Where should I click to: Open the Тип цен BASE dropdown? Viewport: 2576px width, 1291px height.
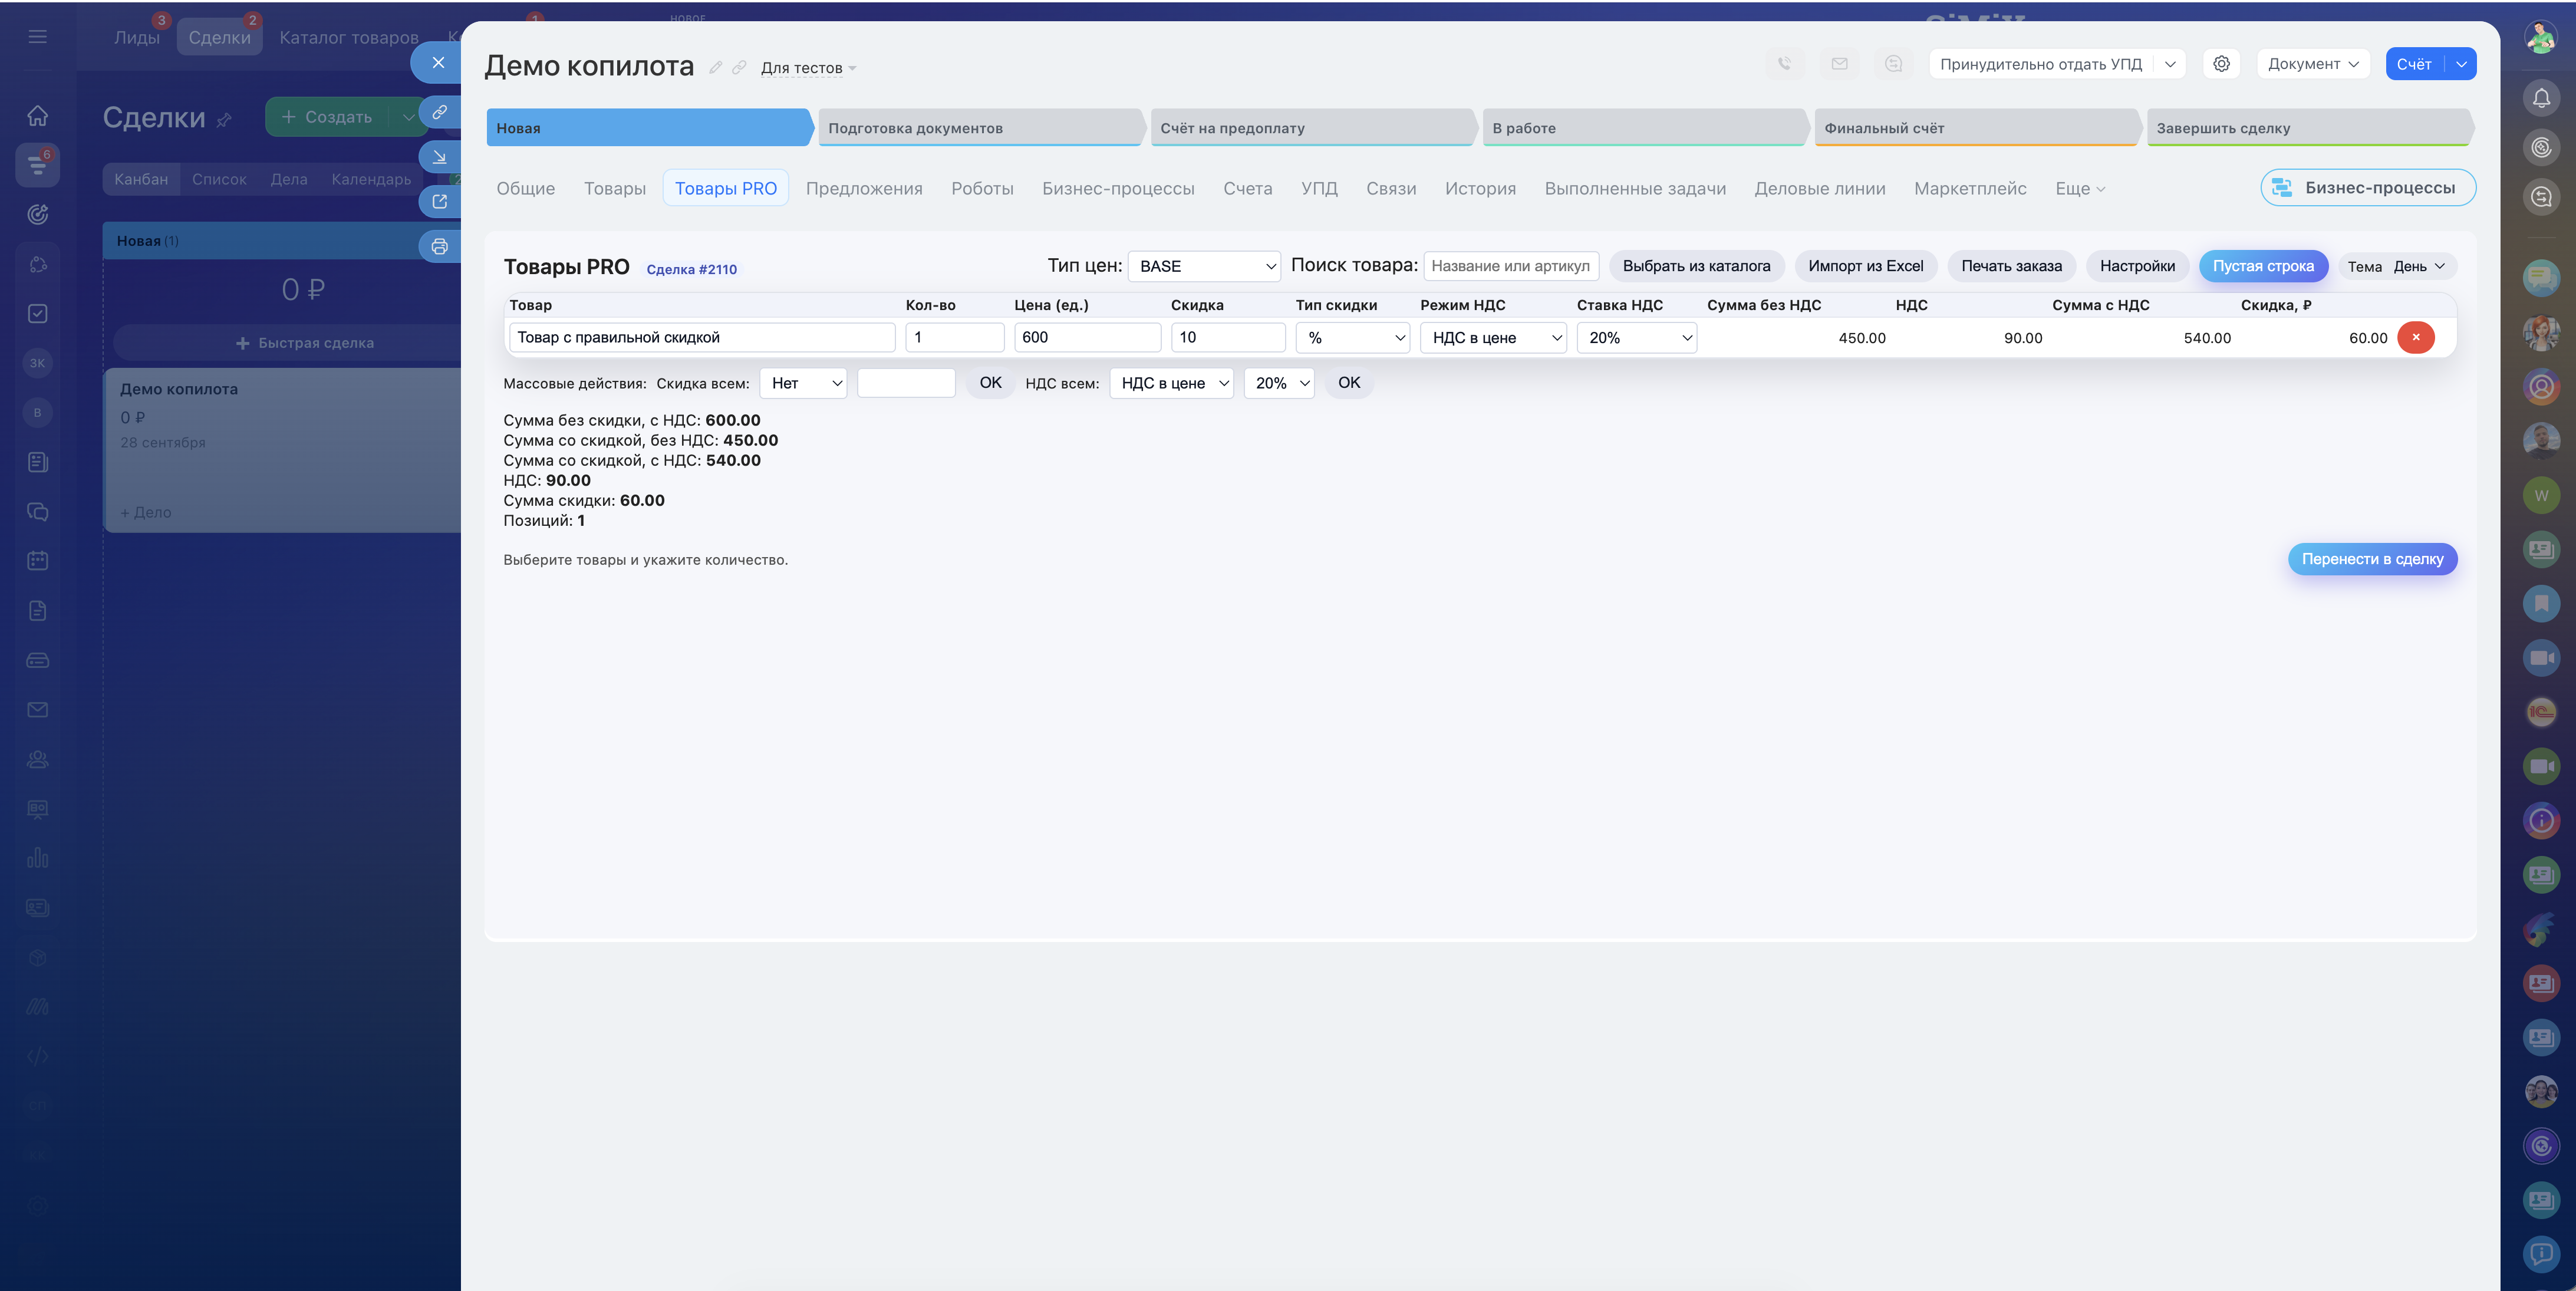[x=1203, y=266]
